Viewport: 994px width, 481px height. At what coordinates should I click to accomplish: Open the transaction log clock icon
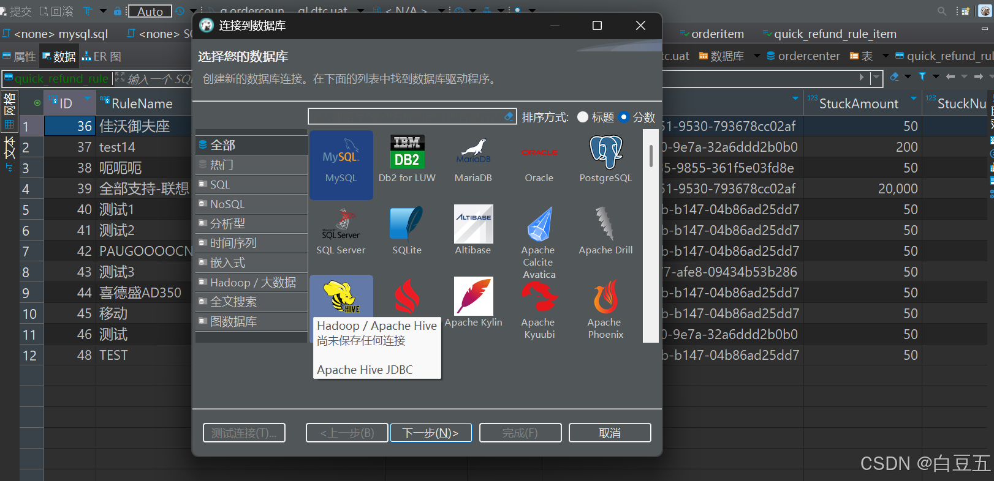pyautogui.click(x=180, y=11)
